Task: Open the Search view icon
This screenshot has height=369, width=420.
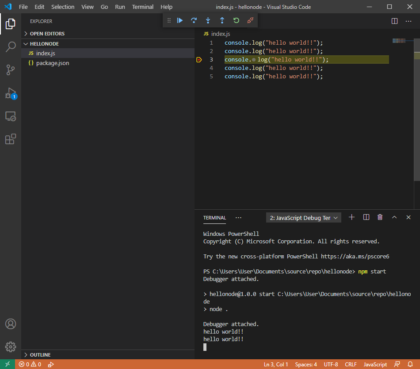Action: [x=11, y=46]
